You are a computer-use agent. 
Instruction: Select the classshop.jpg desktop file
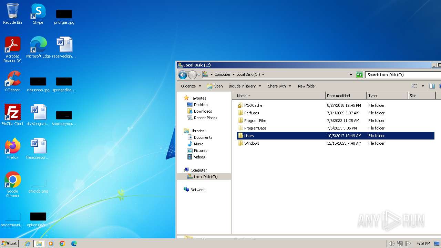click(38, 84)
